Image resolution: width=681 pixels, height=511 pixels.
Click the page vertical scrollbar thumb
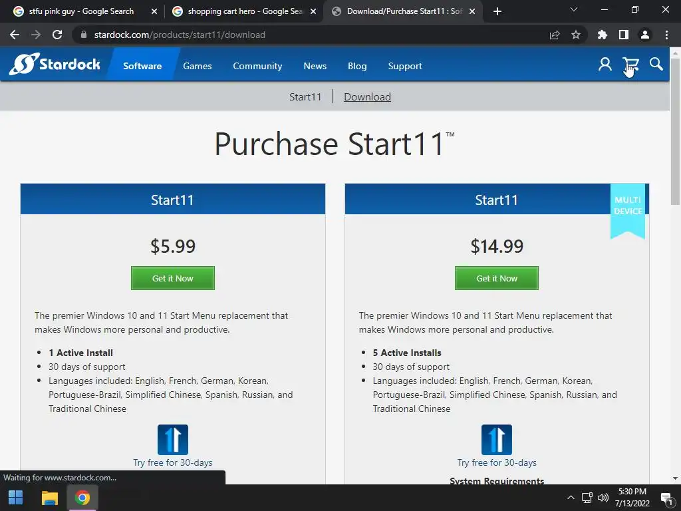pos(675,132)
